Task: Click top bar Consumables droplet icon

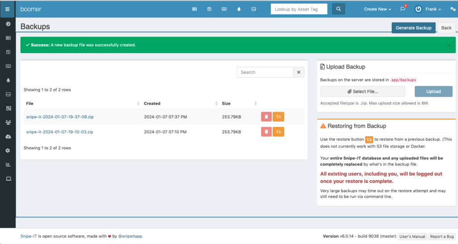Action: click(x=239, y=9)
